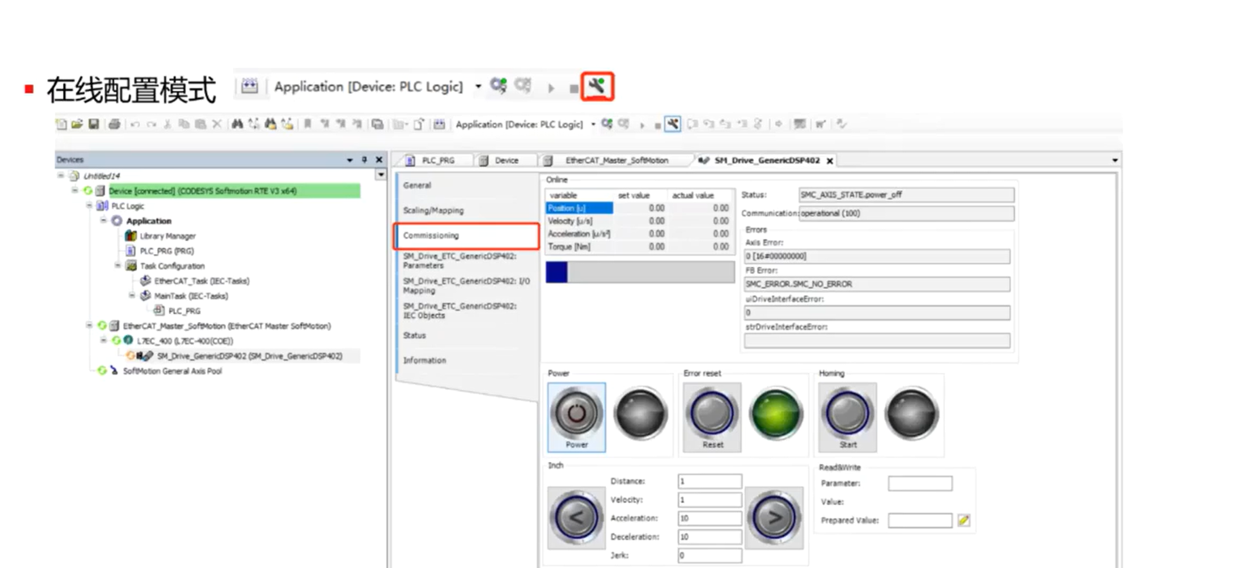Viewport: 1241px width, 568px height.
Task: Click the Distance input field
Action: coord(710,481)
